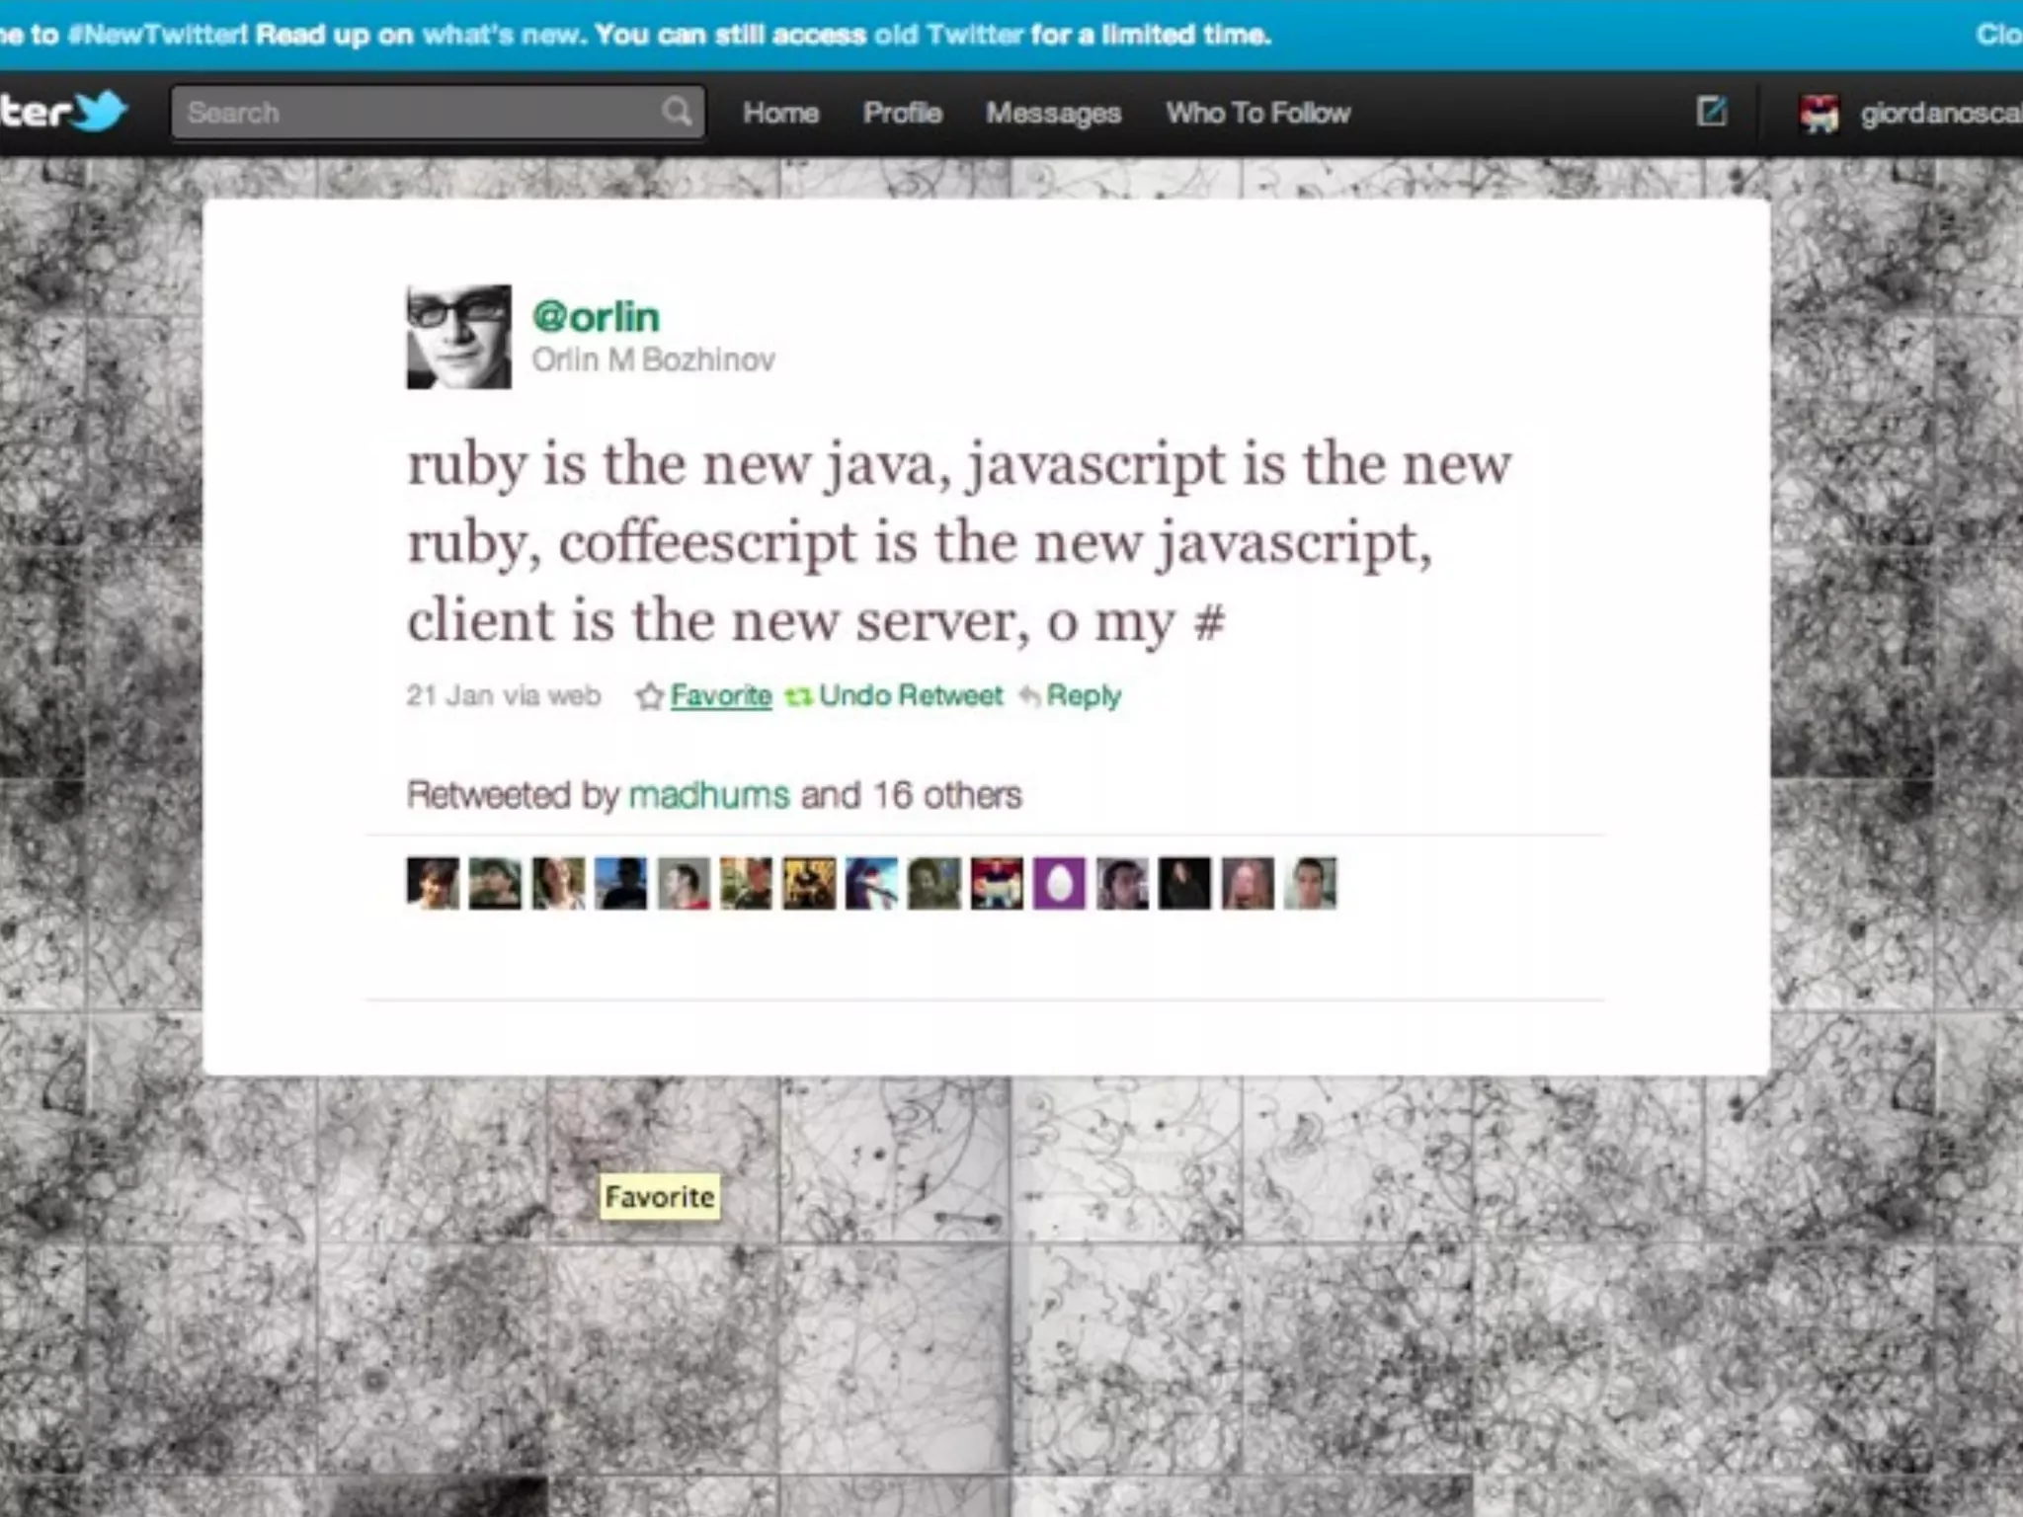Image resolution: width=2023 pixels, height=1517 pixels.
Task: Click the fifth retweeter avatar
Action: click(684, 883)
